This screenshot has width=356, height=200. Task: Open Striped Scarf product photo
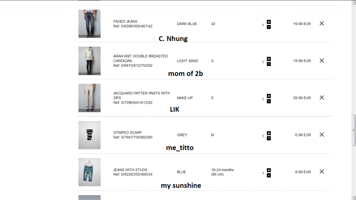pyautogui.click(x=89, y=135)
